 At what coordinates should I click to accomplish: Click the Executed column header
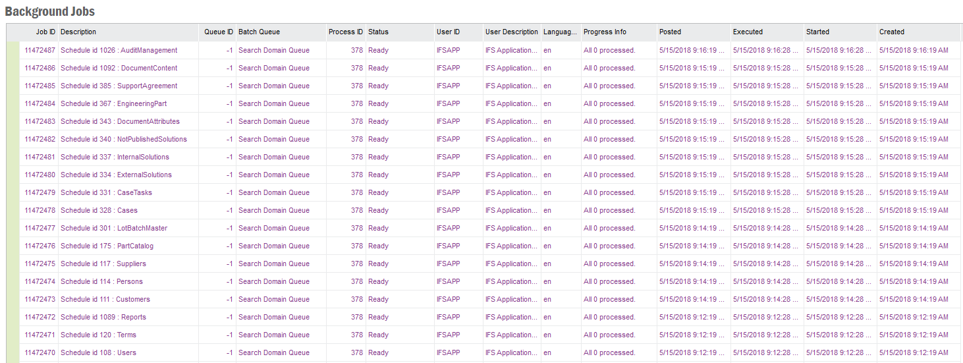click(x=748, y=32)
